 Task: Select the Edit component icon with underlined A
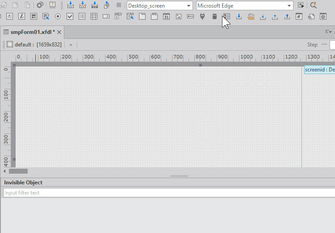pos(10,17)
